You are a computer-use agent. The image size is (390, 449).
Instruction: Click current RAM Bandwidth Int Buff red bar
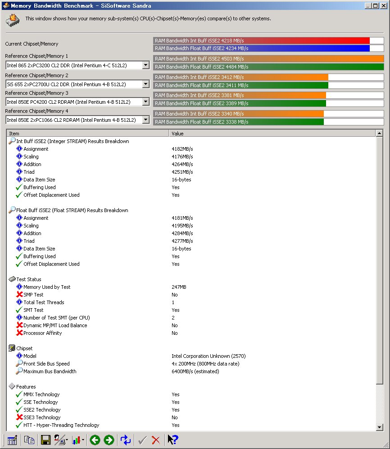268,41
